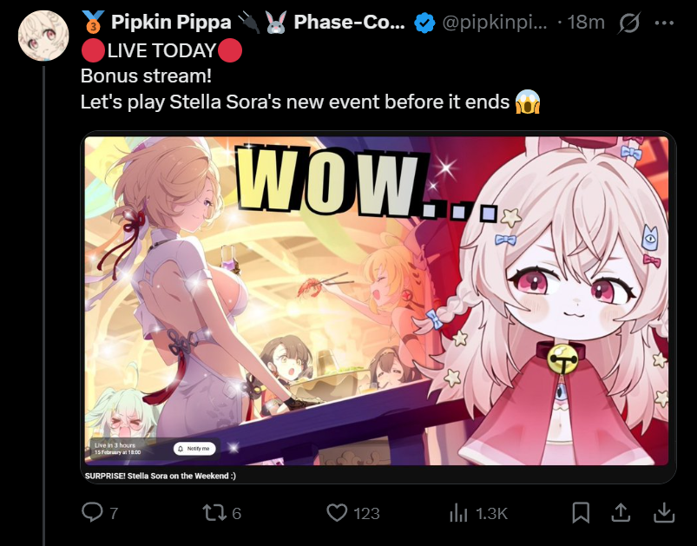Click the @pipkinpi handle

tap(495, 23)
